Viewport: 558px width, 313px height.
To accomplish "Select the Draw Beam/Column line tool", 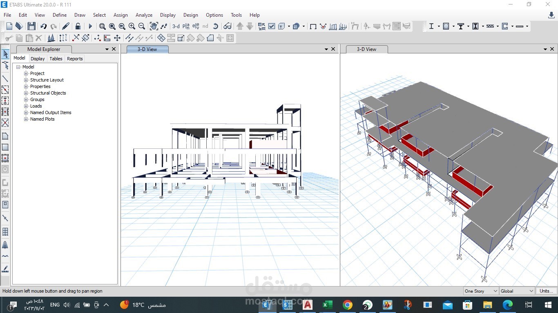I will (x=5, y=78).
